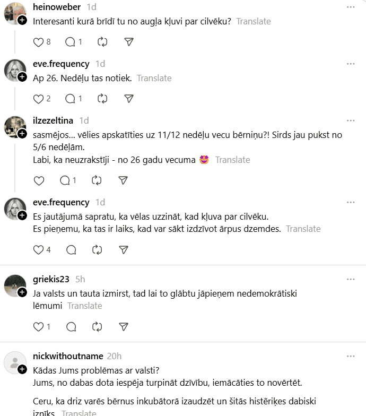Reply to heinoweber's comment
This screenshot has height=416, width=366.
click(x=70, y=42)
